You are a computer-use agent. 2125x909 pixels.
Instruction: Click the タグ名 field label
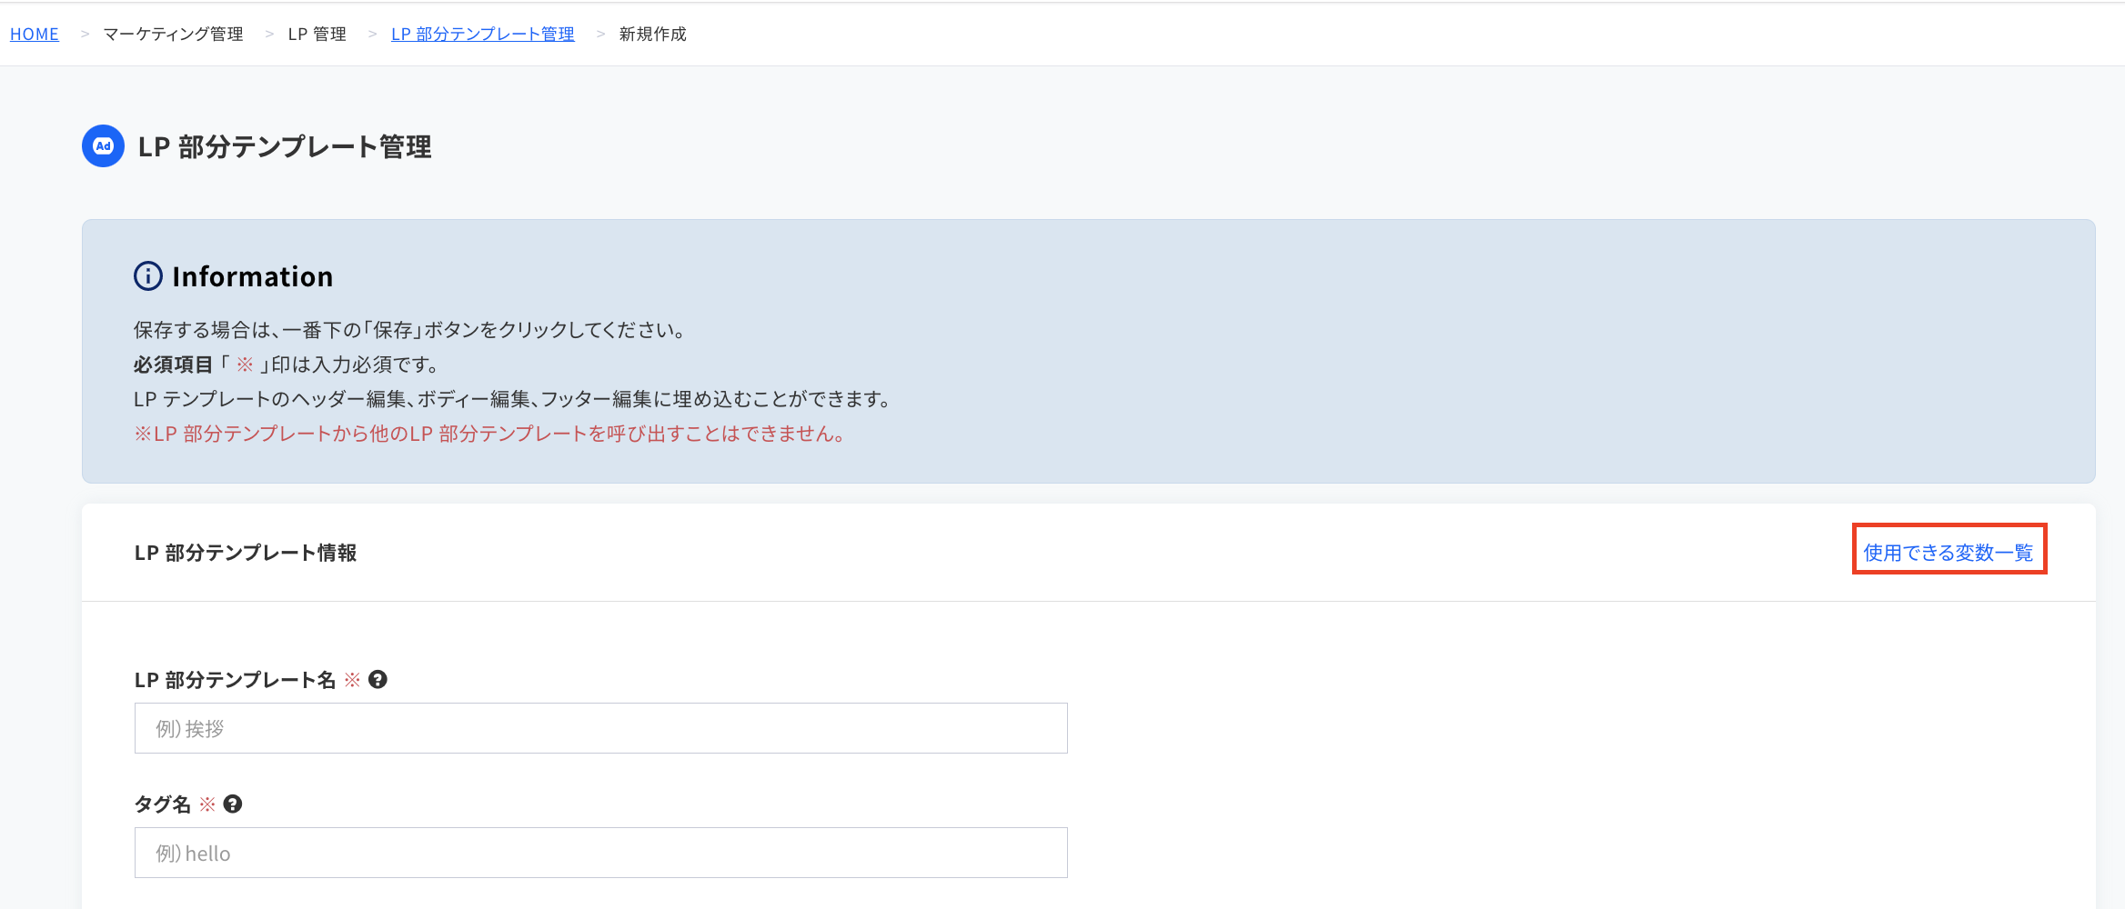click(163, 804)
